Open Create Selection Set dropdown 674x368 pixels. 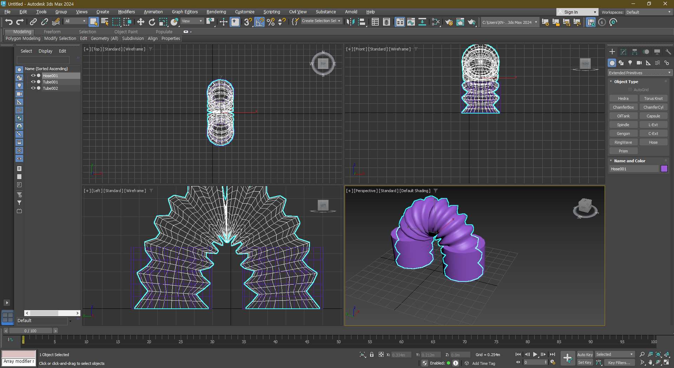[x=321, y=21]
